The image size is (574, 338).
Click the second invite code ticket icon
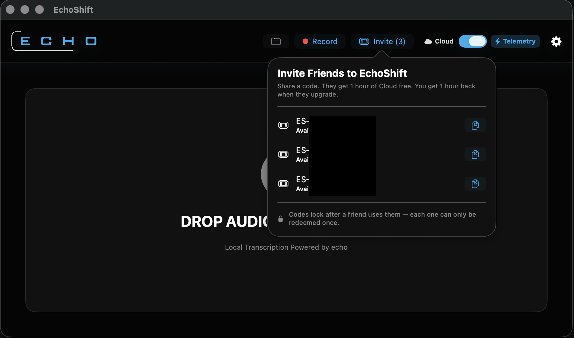click(283, 154)
